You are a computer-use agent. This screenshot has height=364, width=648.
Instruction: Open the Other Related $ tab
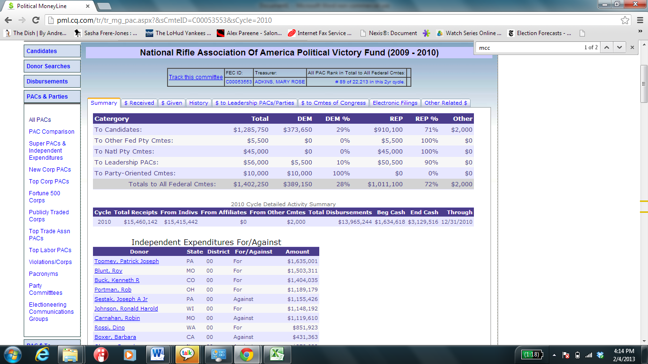(446, 103)
